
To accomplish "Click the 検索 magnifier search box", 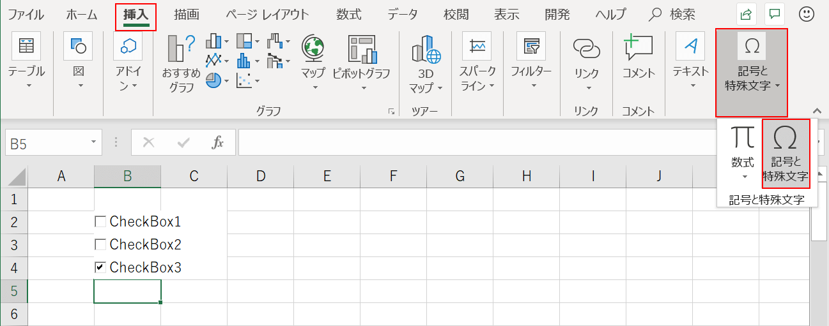I will coord(672,14).
